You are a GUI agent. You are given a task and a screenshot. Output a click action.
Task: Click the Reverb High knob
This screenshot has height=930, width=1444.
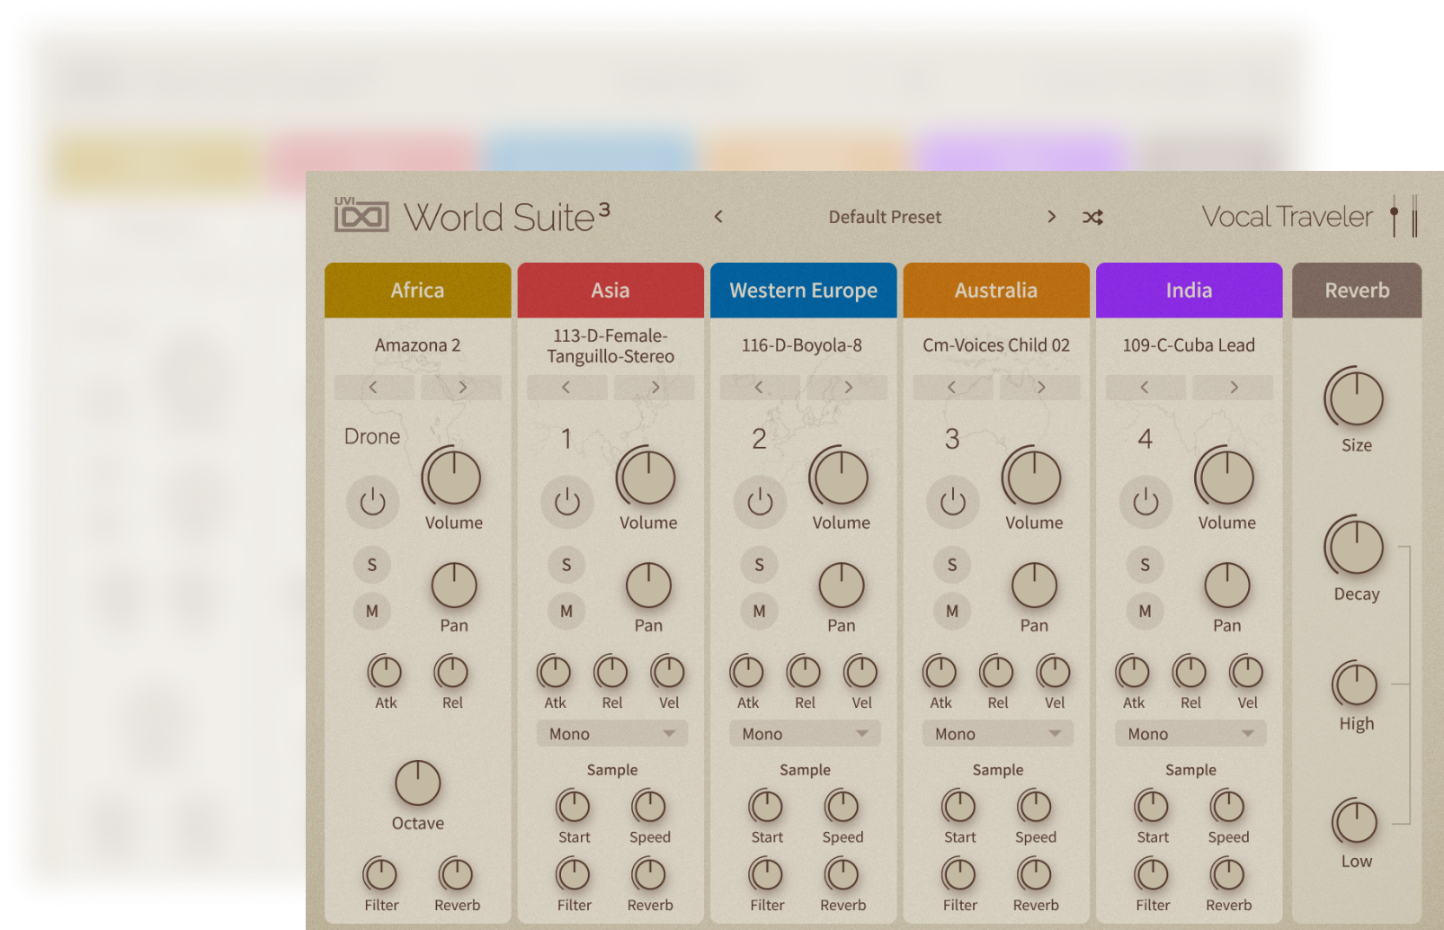coord(1355,684)
